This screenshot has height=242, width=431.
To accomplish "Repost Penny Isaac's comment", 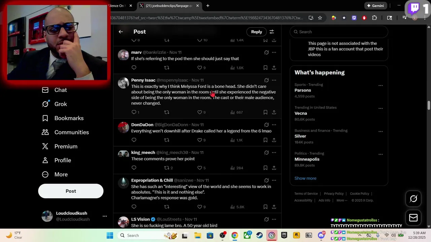I will point(166,112).
